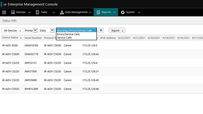Click the Device Name sort arrow
This screenshot has width=203, height=114.
[x=21, y=38]
